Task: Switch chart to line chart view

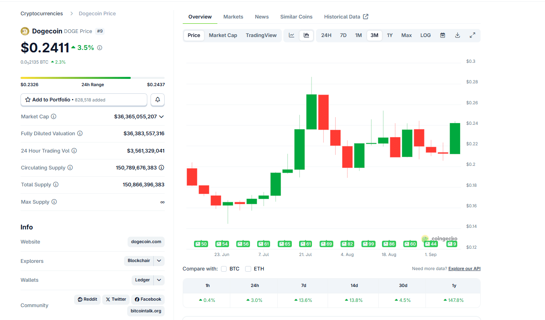Action: click(291, 35)
